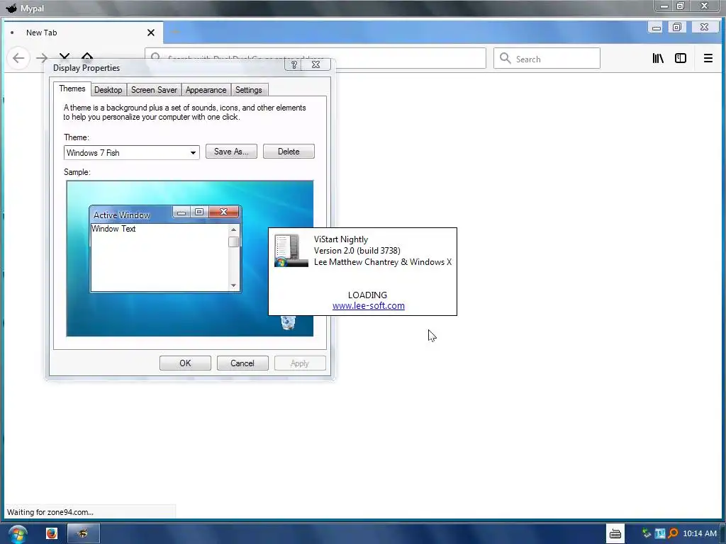Click the sample window minimize icon
Image resolution: width=726 pixels, height=544 pixels.
click(x=181, y=212)
